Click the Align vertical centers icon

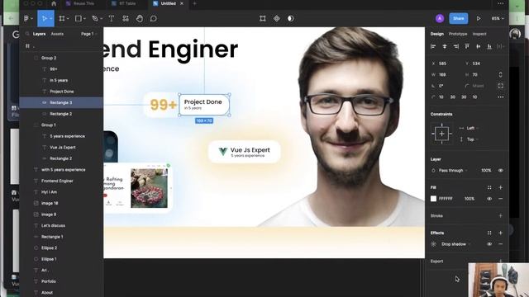[x=478, y=46]
